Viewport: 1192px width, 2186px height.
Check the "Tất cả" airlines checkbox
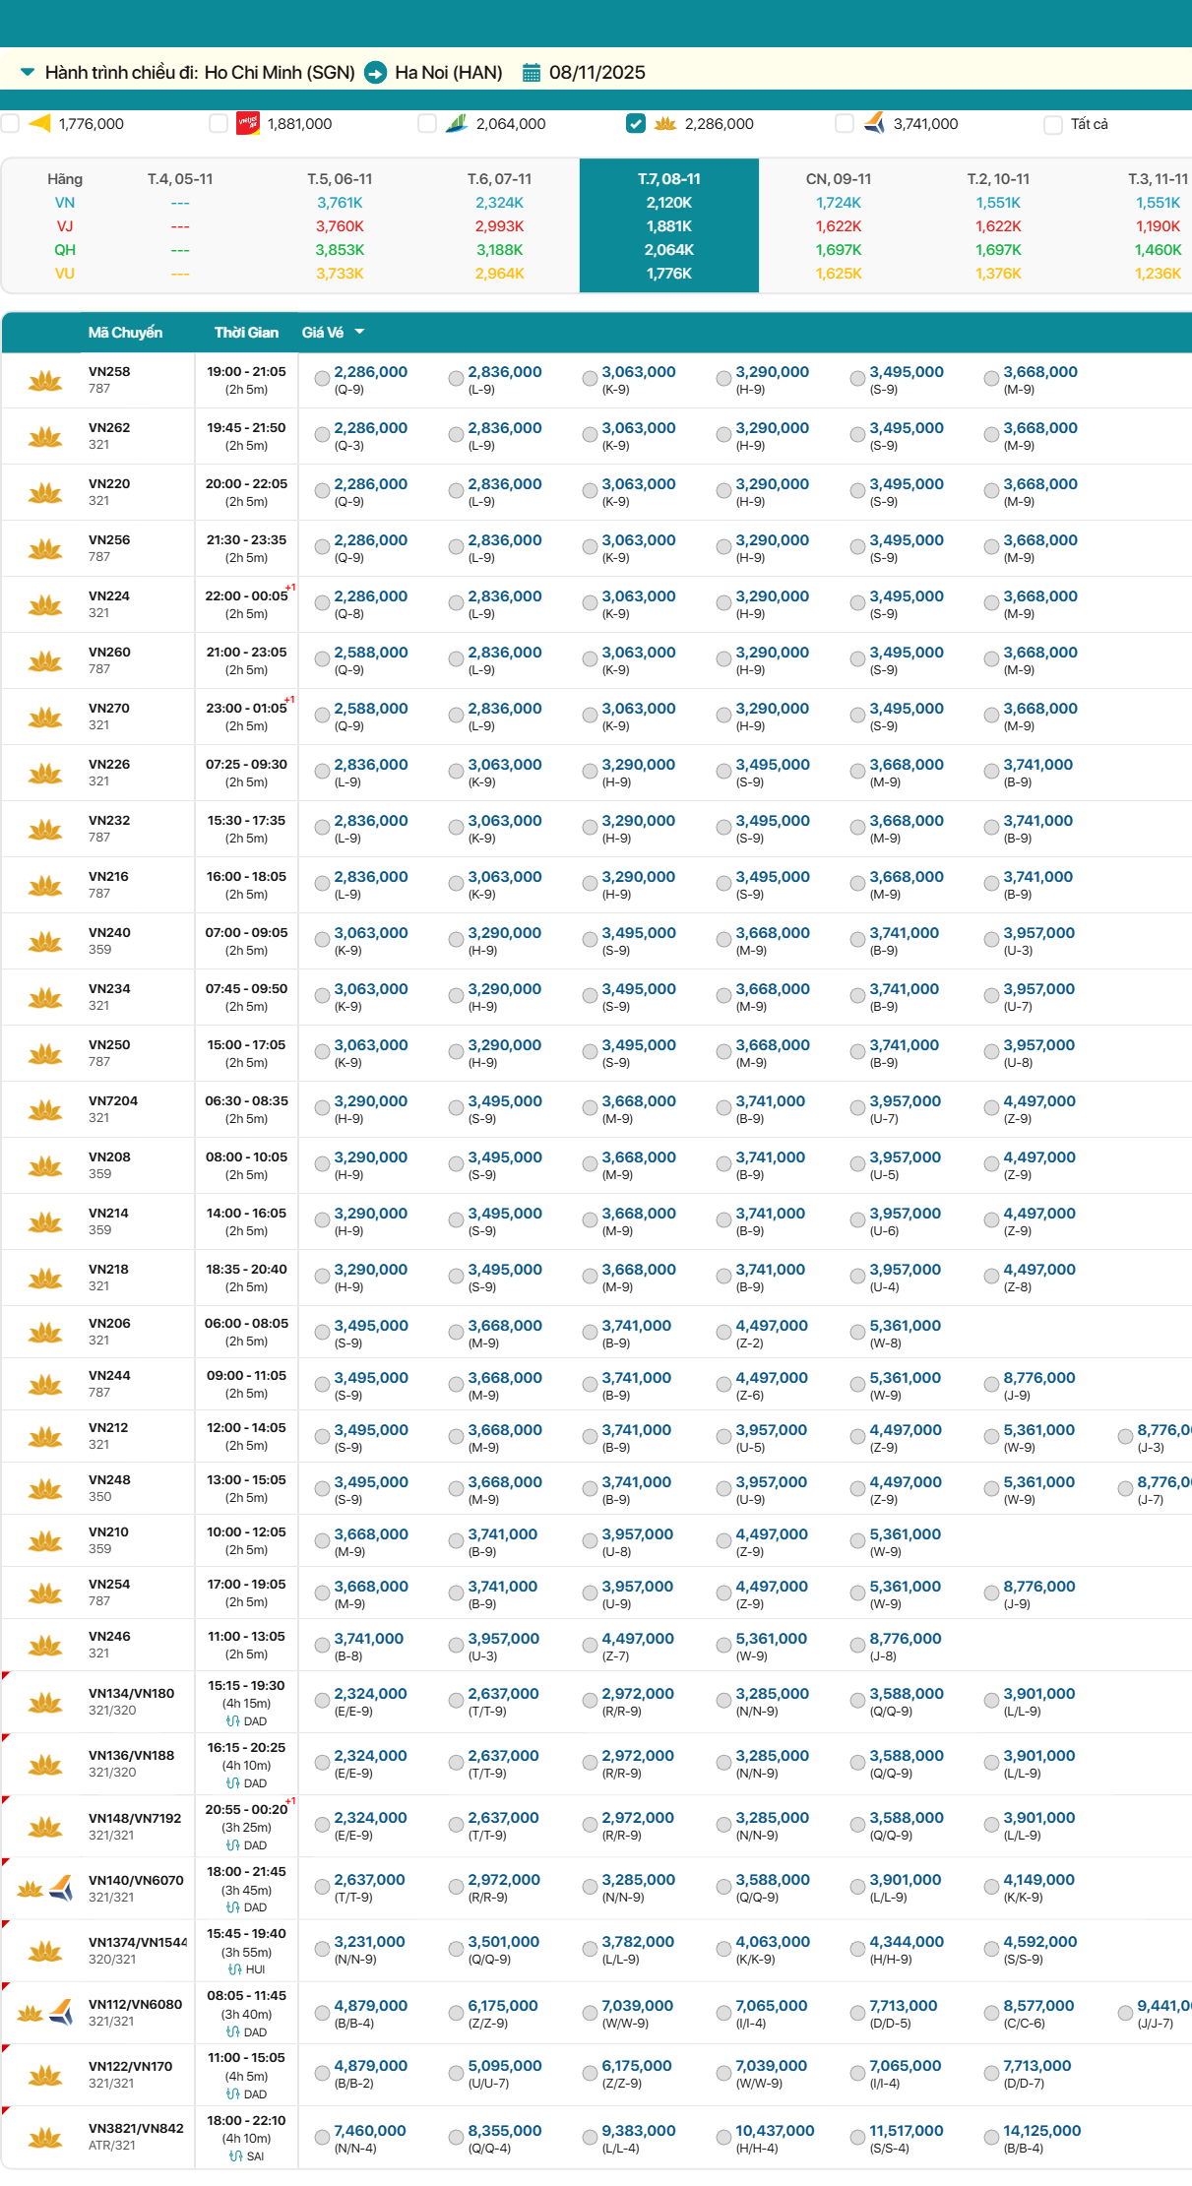click(x=1053, y=124)
